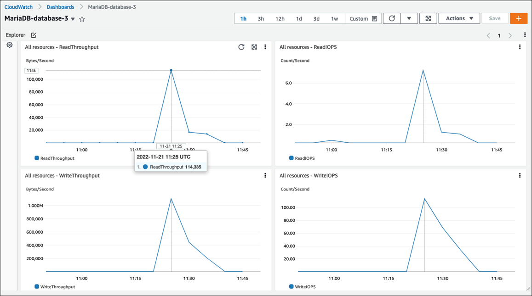
Task: Open the Actions dropdown
Action: [x=459, y=18]
